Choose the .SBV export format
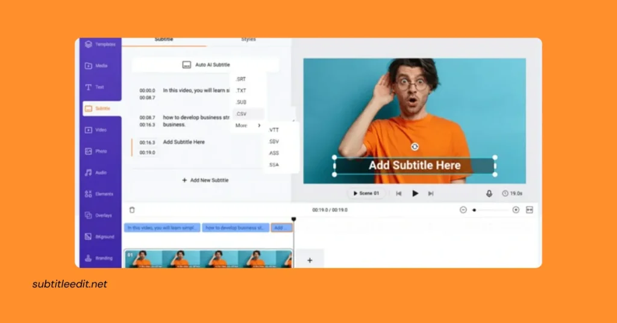The width and height of the screenshot is (617, 323). pyautogui.click(x=274, y=142)
